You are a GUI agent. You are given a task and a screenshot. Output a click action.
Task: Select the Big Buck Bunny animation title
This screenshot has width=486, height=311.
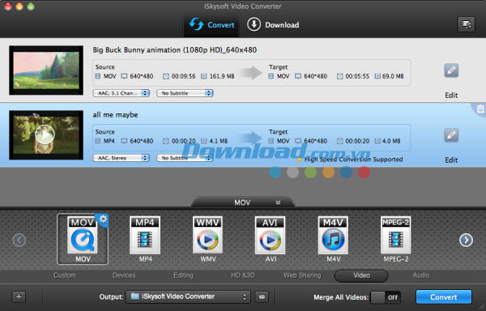point(174,50)
